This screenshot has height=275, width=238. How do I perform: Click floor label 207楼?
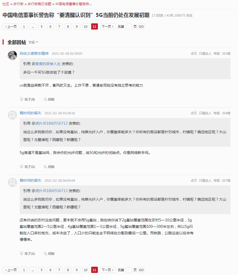tap(226, 181)
